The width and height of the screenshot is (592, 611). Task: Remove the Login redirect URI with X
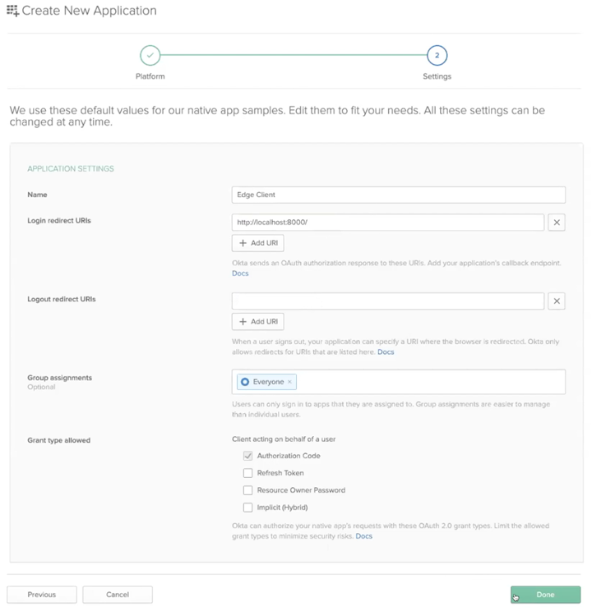pos(557,223)
